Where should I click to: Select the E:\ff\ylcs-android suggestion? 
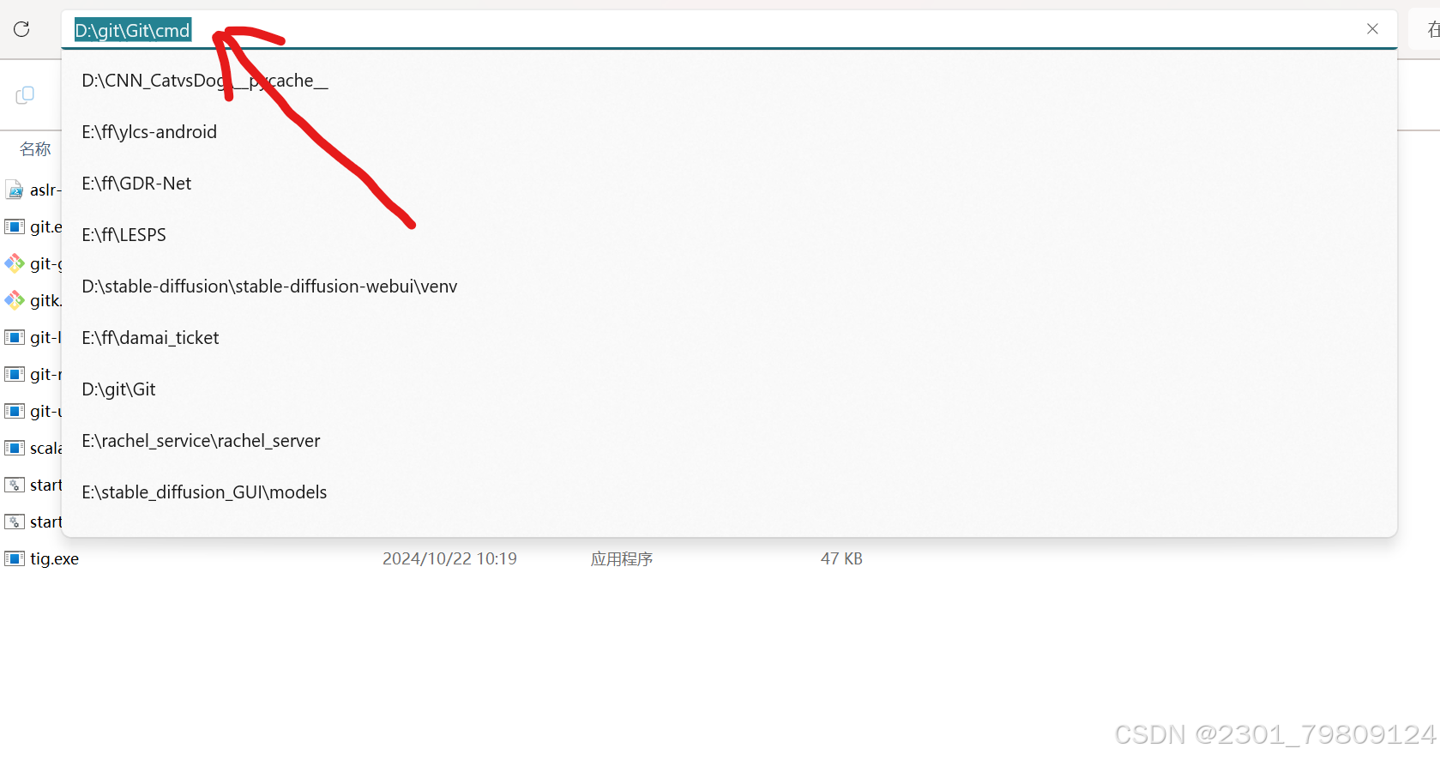coord(729,132)
